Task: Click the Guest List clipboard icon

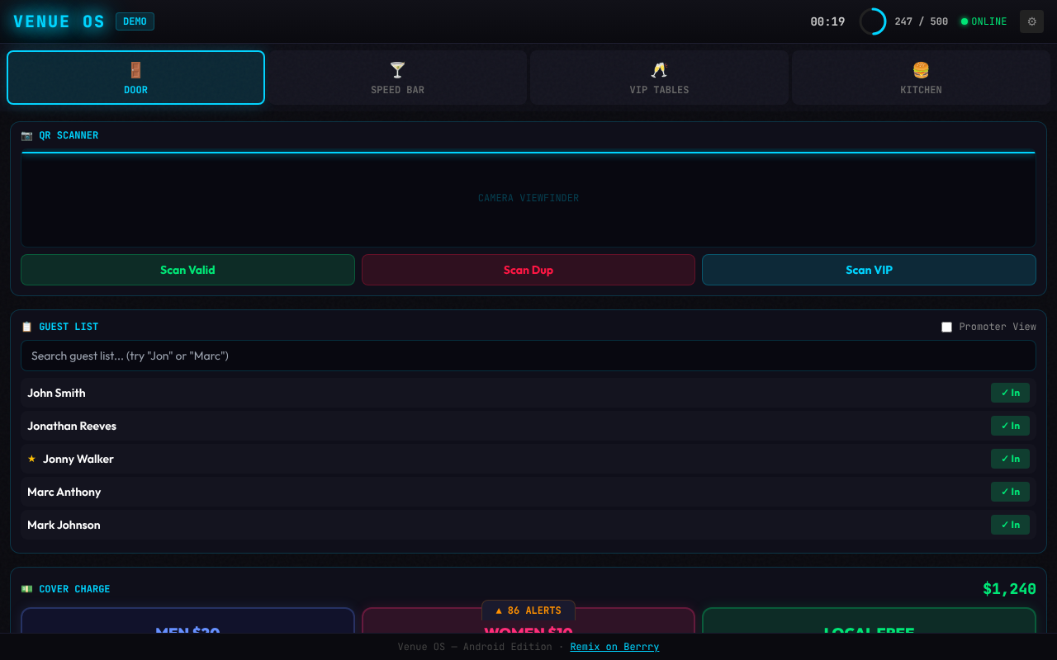Action: 27,327
